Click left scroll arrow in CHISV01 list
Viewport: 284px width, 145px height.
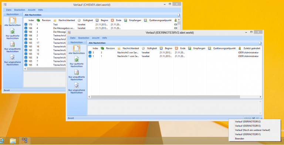click(25, 69)
